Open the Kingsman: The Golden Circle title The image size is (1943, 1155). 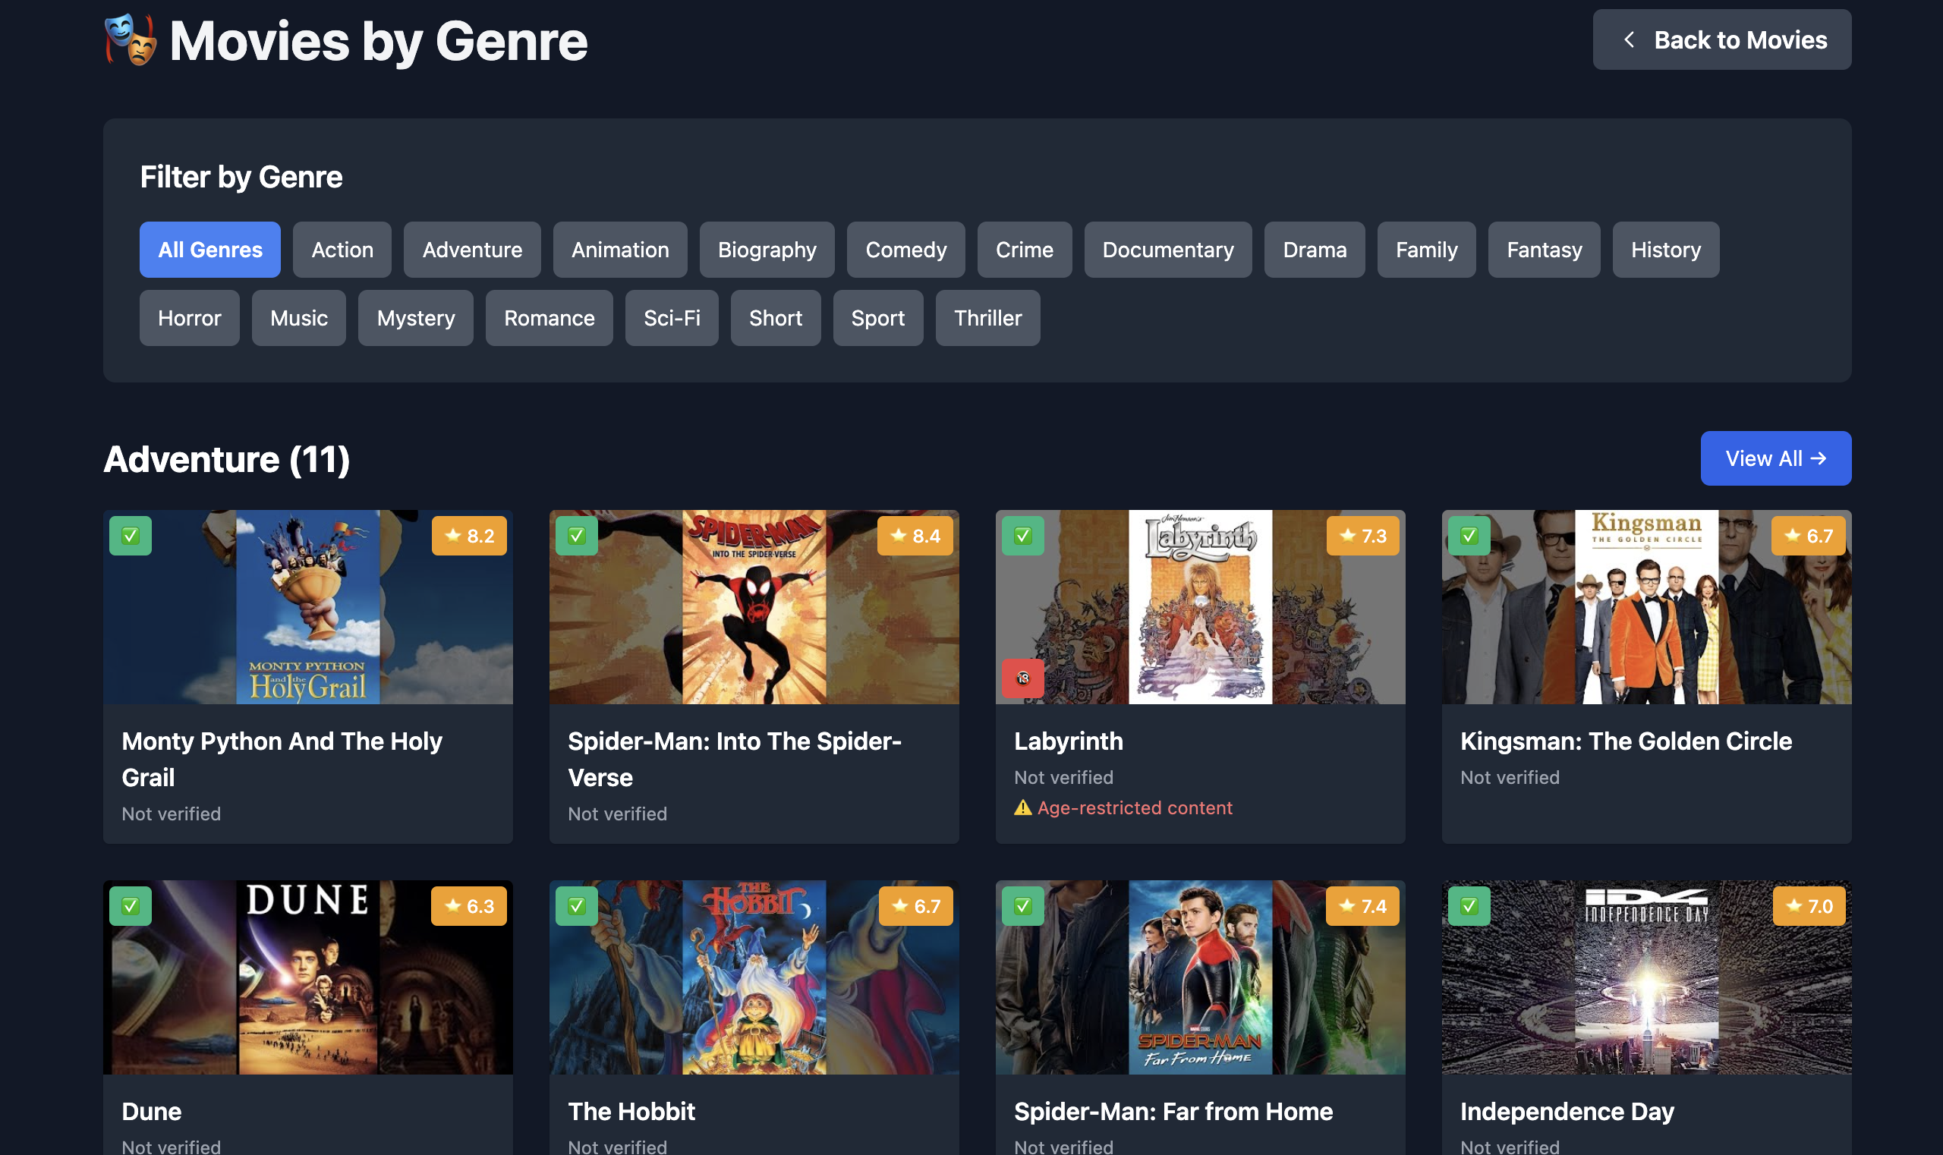point(1627,741)
